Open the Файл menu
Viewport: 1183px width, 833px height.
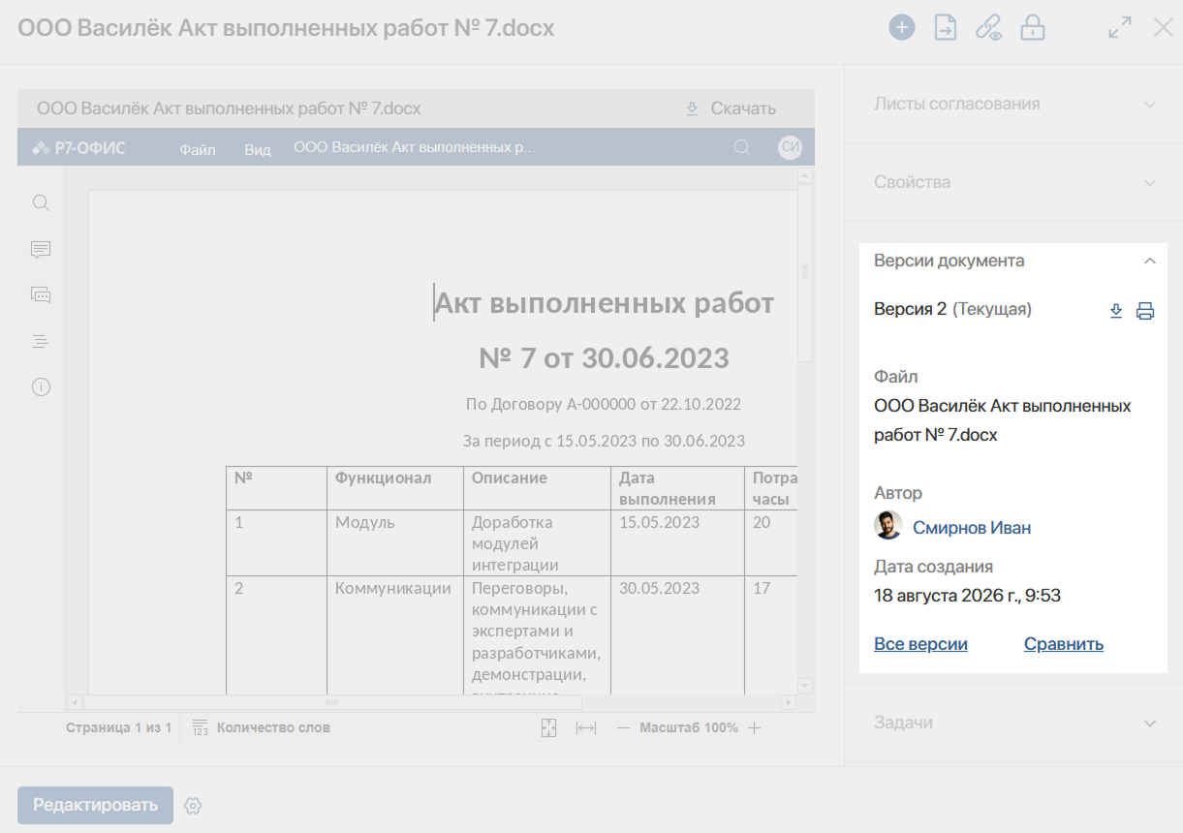pos(198,149)
